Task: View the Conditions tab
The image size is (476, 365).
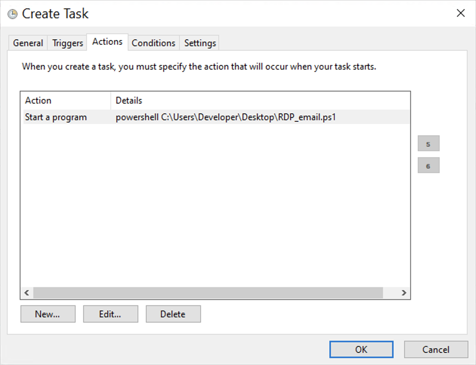Action: [153, 43]
